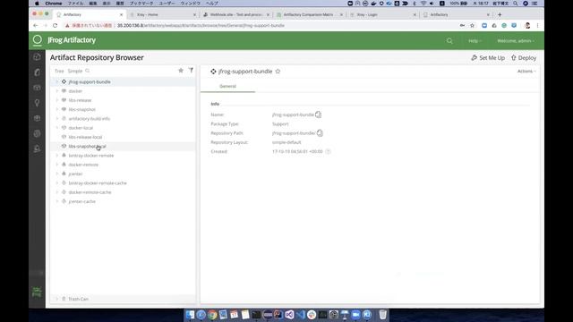This screenshot has height=322, width=573.
Task: Expand the libs-snapshot node
Action: 56,109
